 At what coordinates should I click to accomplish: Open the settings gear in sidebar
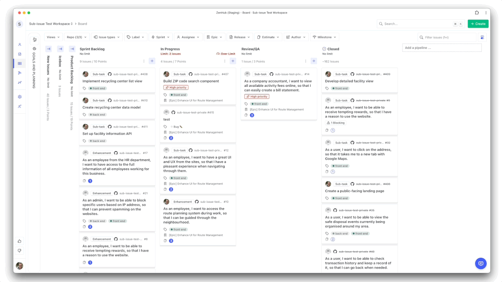[x=20, y=97]
